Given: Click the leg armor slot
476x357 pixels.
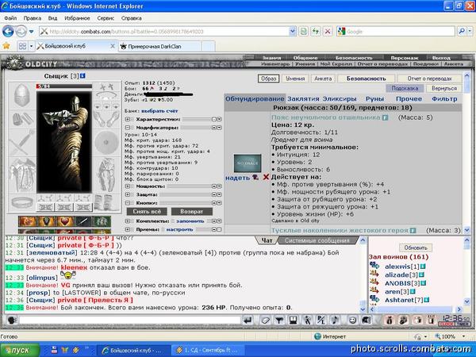Looking at the screenshot, I should click(x=106, y=175).
